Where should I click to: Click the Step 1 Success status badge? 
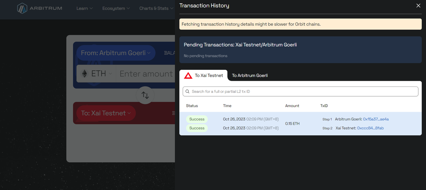click(197, 119)
